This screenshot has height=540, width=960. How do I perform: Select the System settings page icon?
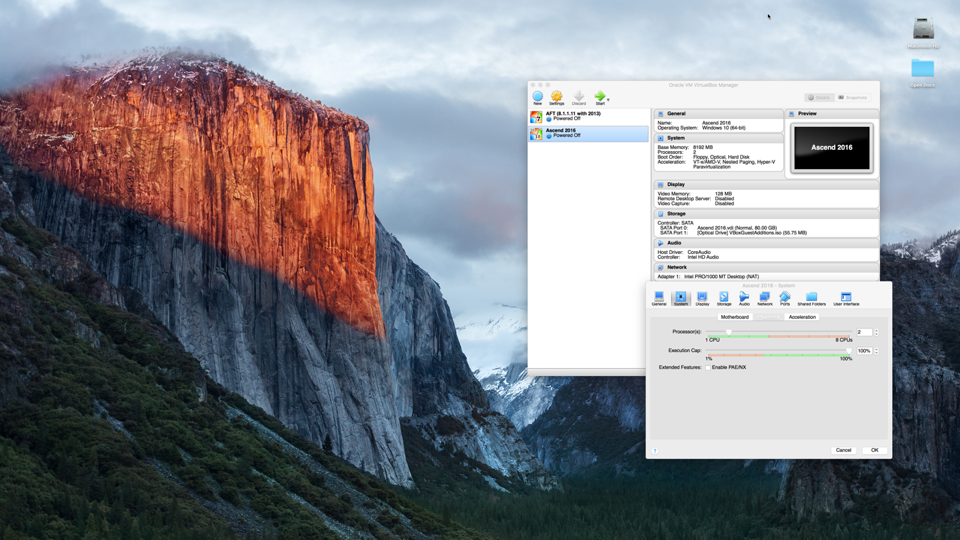click(x=681, y=299)
